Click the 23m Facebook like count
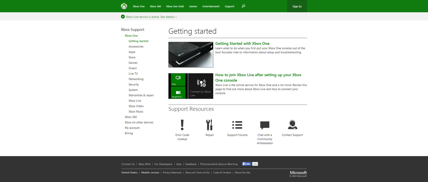Image resolution: width=428 pixels, height=182 pixels. click(x=255, y=164)
